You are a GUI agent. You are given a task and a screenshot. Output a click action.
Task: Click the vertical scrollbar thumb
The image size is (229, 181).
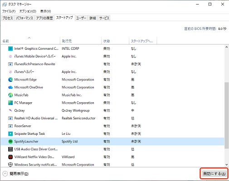tap(226, 115)
